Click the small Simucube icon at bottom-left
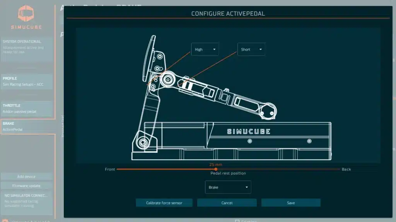This screenshot has height=222, width=396. (5, 220)
